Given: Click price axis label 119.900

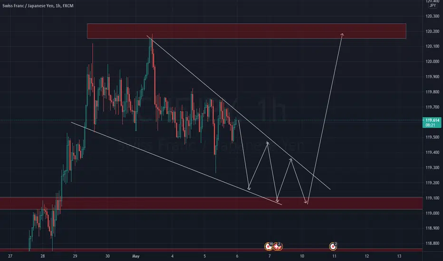Looking at the screenshot, I should (433, 77).
